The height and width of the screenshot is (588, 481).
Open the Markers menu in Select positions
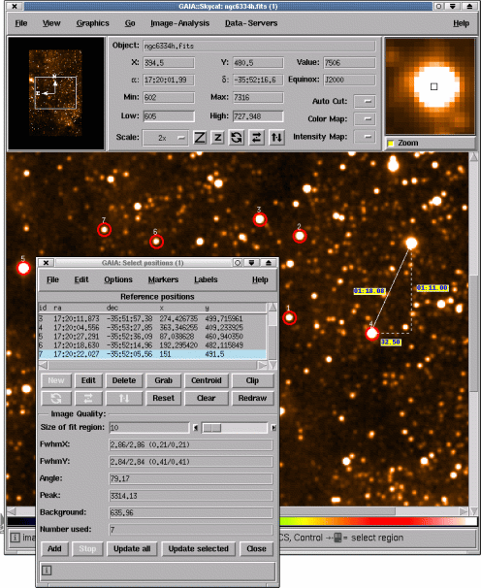pyautogui.click(x=164, y=279)
